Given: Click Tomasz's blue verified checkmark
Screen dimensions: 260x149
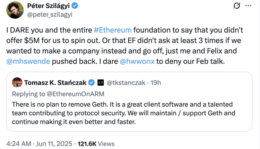Looking at the screenshot, I should pyautogui.click(x=92, y=83).
